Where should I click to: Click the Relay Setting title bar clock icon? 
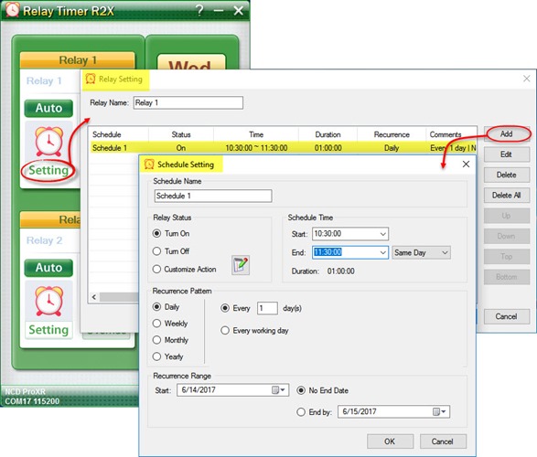point(91,79)
